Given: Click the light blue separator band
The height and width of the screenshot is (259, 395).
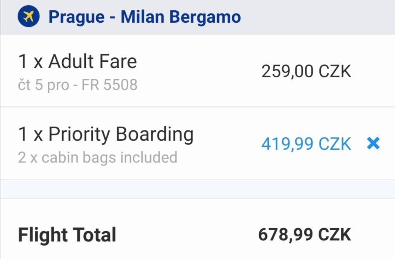Looking at the screenshot, I should 197,189.
